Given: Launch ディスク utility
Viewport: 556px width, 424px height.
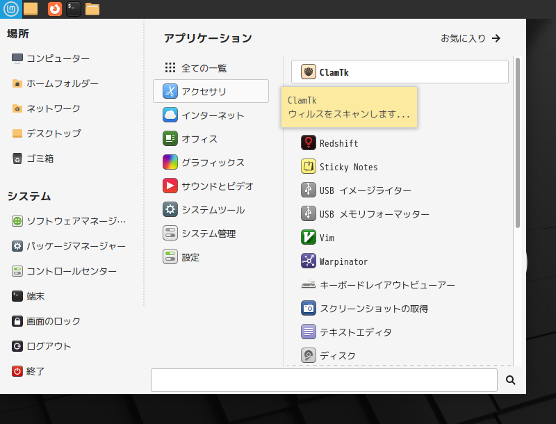Looking at the screenshot, I should 400,356.
